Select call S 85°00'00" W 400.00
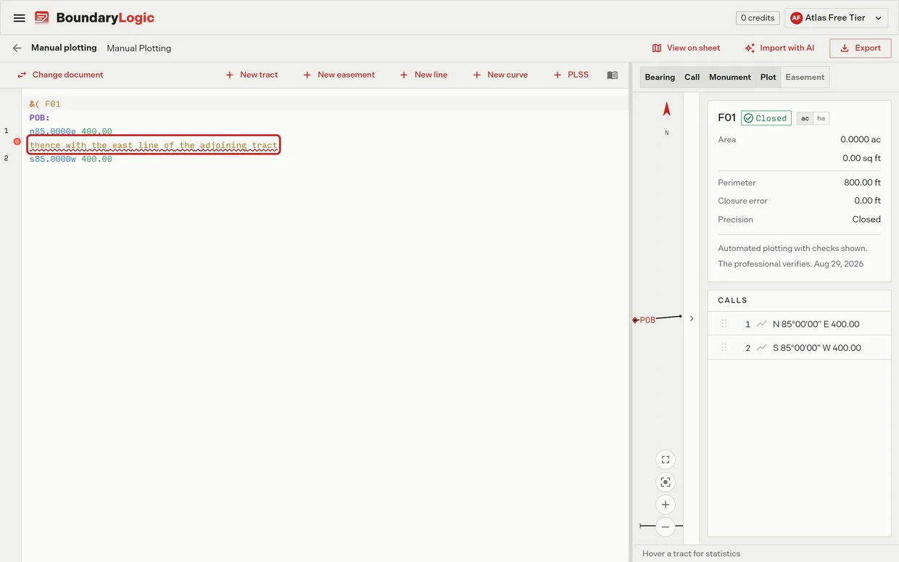Screen dimensions: 899x562 click(799, 348)
